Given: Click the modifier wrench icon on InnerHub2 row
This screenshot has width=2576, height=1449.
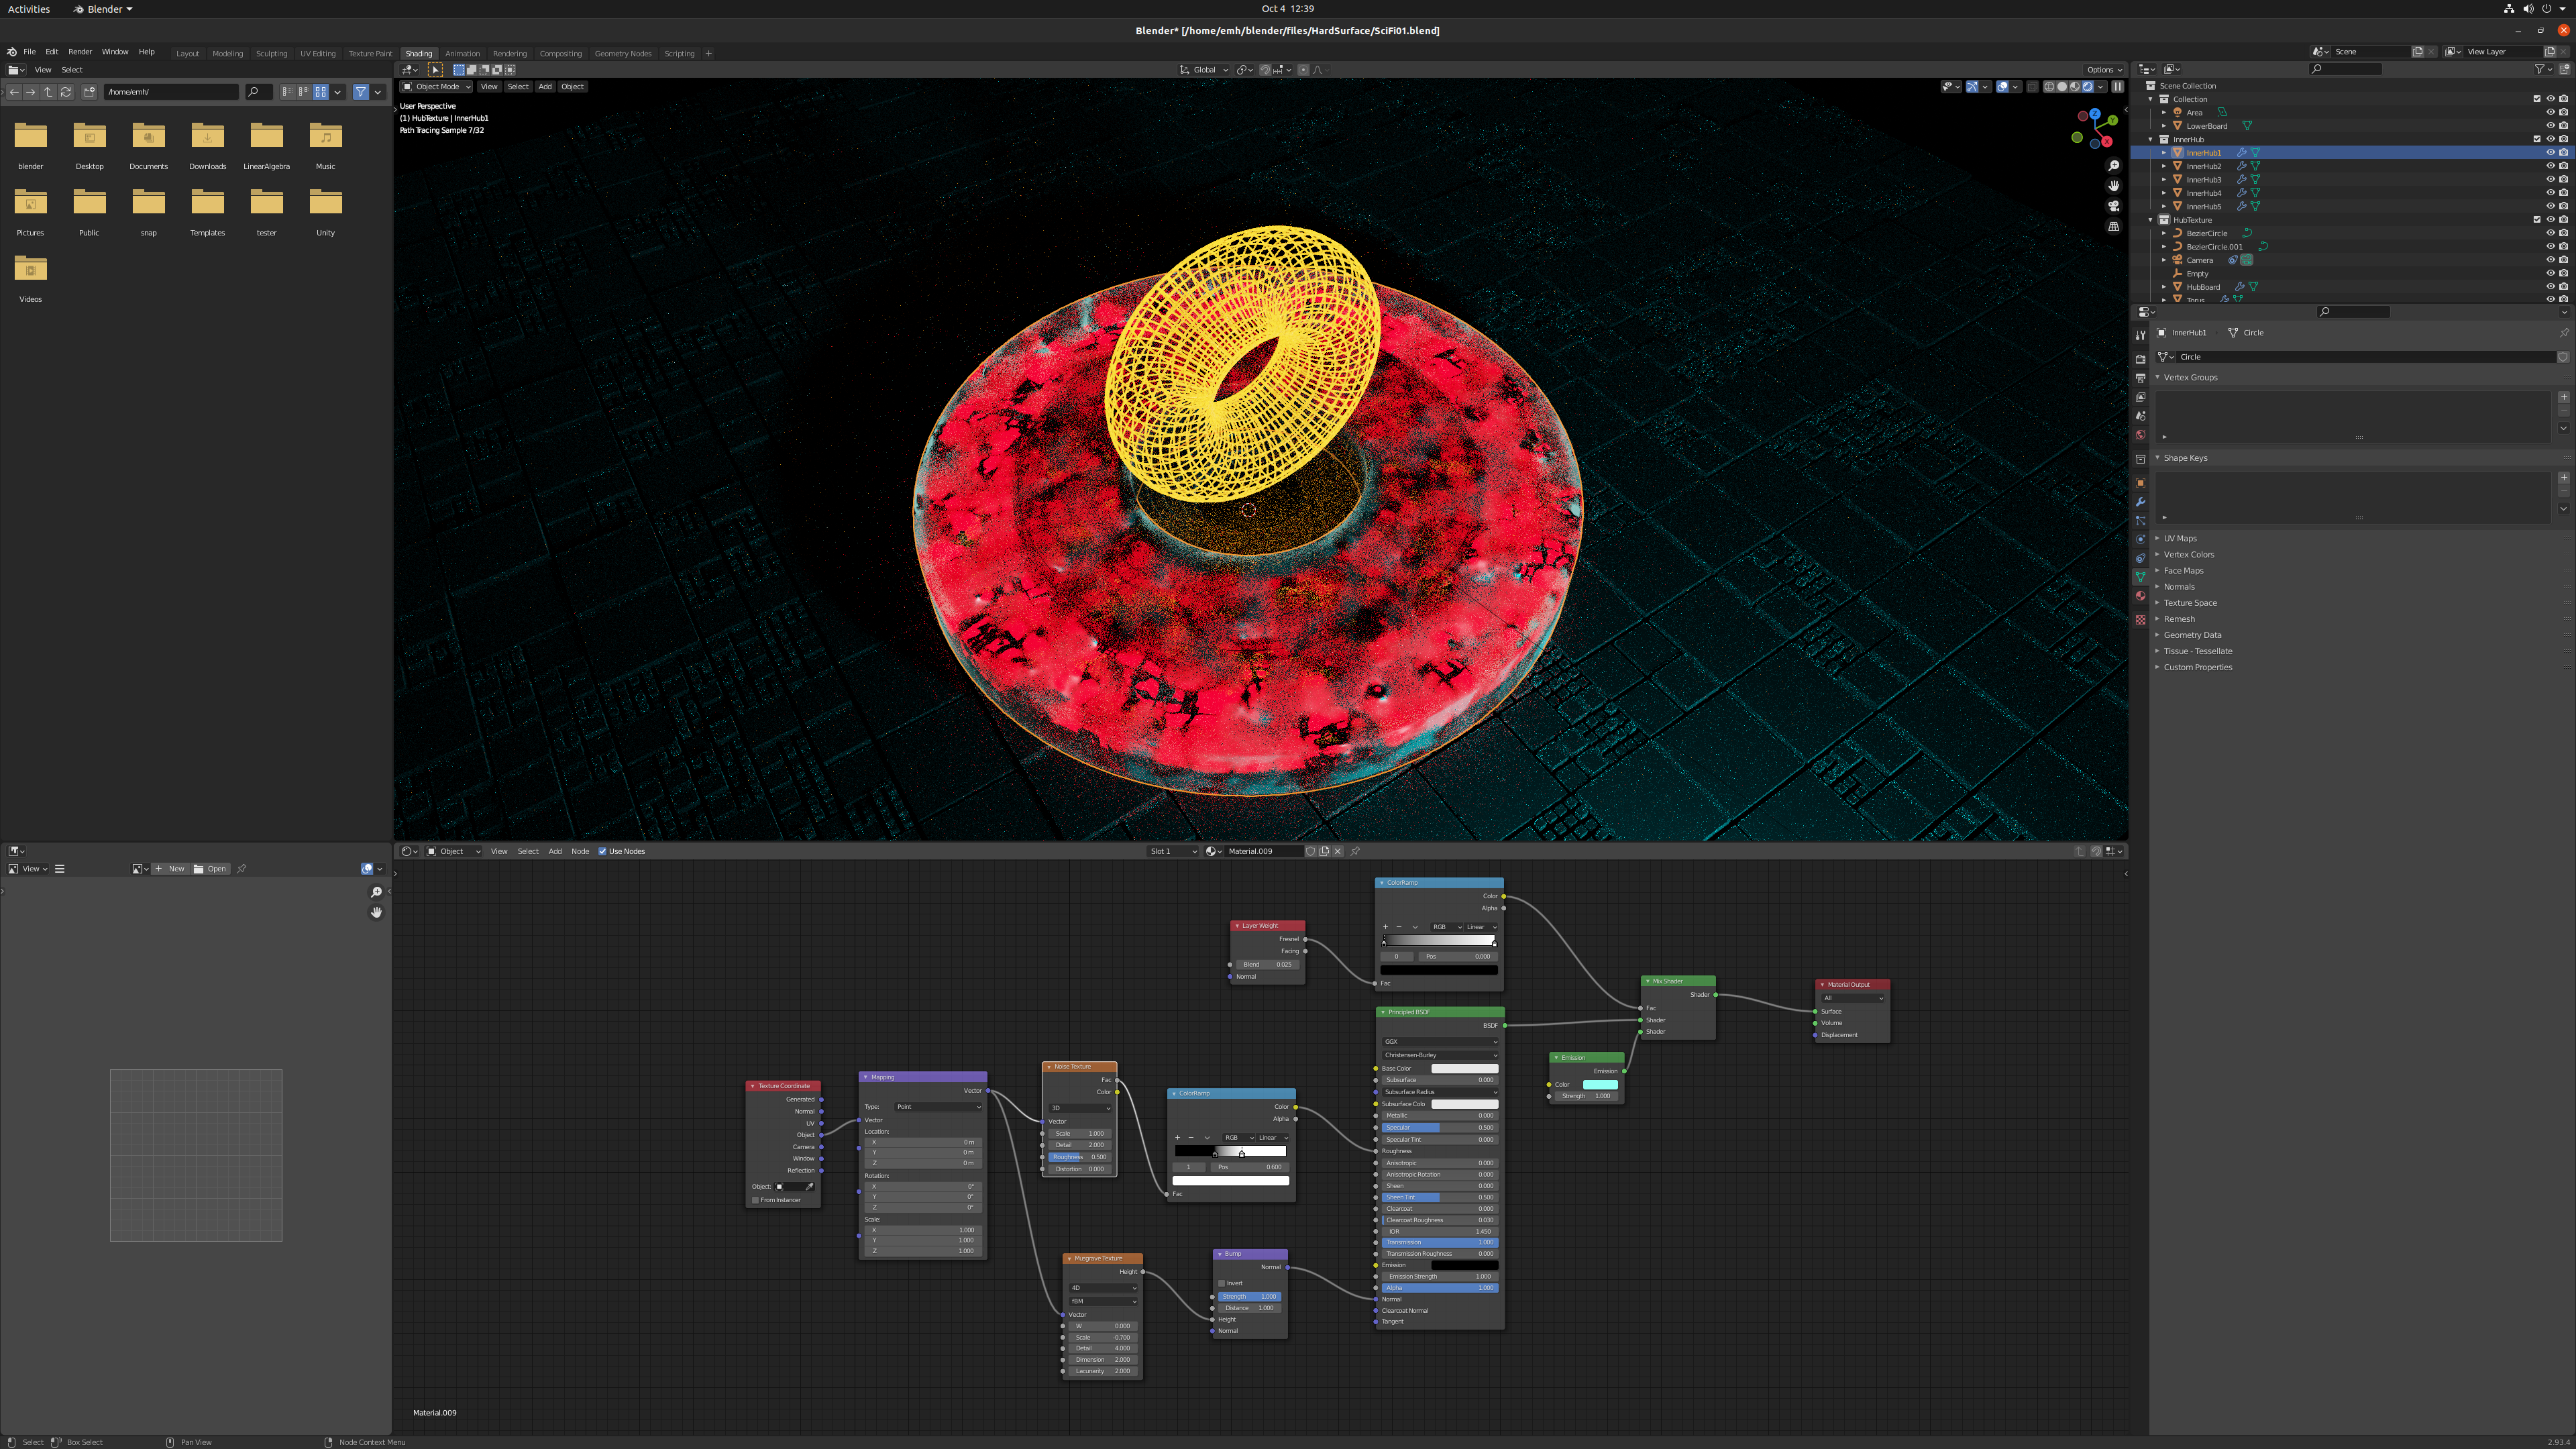Looking at the screenshot, I should (x=2242, y=166).
